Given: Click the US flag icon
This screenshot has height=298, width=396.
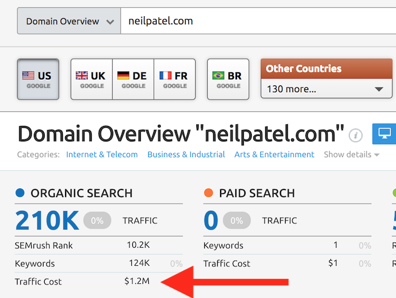Looking at the screenshot, I should pos(28,76).
